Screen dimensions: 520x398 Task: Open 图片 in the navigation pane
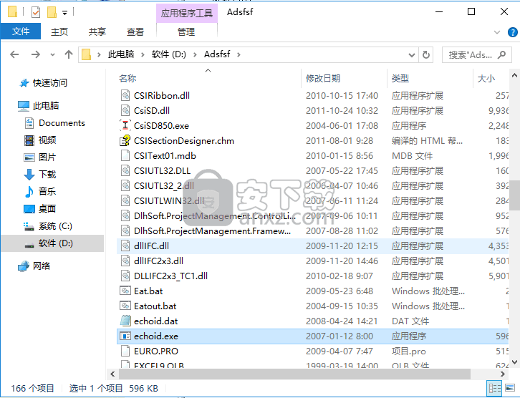coord(47,157)
